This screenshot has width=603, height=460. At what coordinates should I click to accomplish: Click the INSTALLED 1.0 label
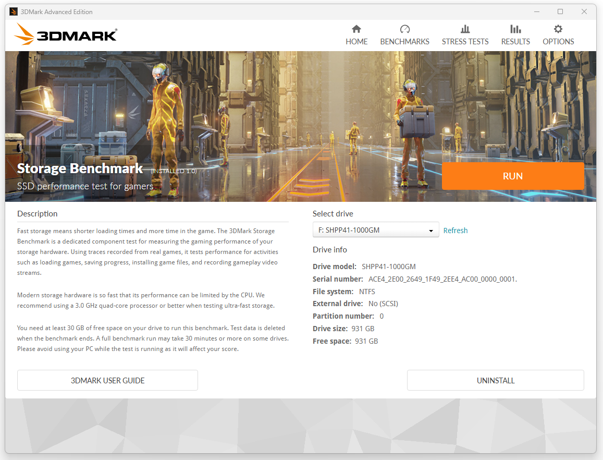(174, 171)
